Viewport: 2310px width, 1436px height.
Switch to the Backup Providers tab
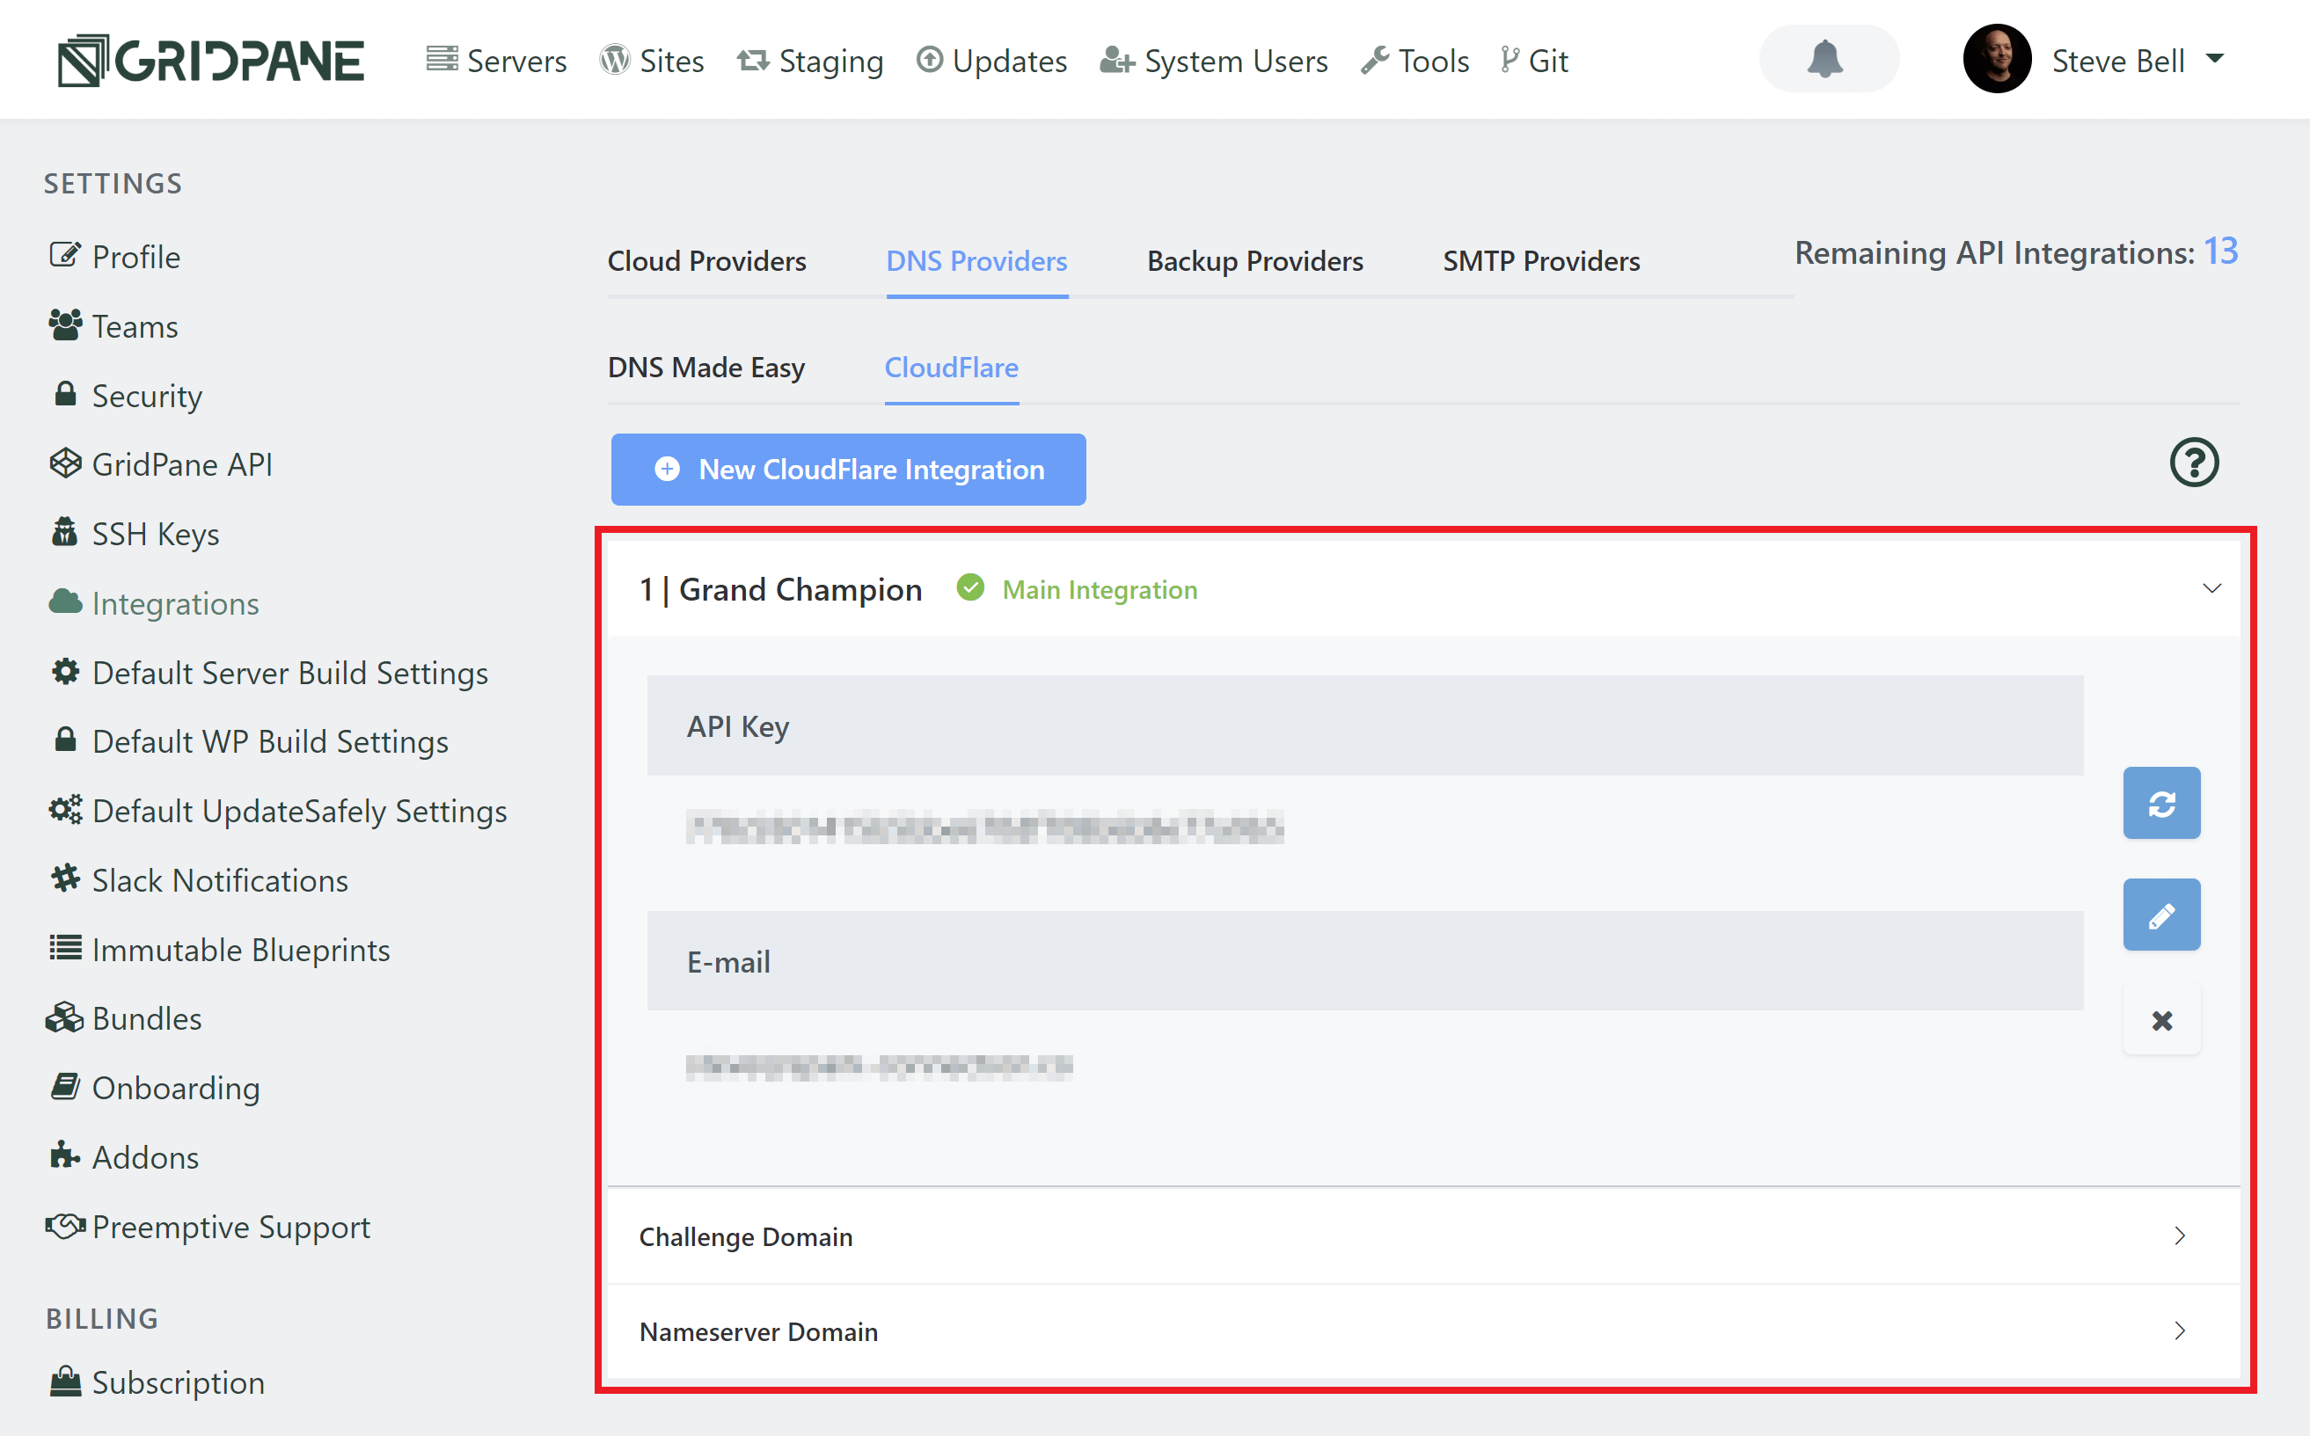coord(1254,261)
